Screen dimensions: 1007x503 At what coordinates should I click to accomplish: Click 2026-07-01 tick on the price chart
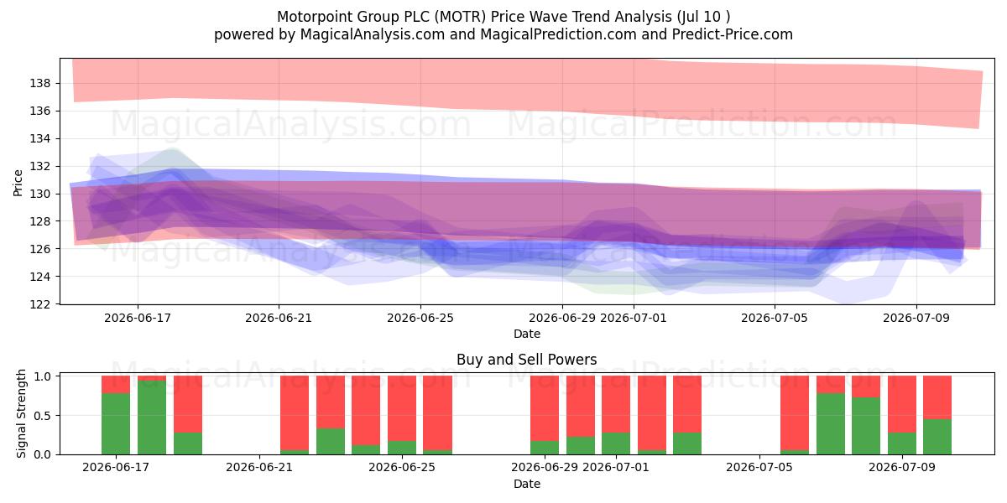[633, 318]
